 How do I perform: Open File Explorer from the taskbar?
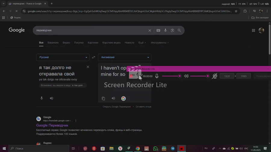pyautogui.click(x=111, y=148)
